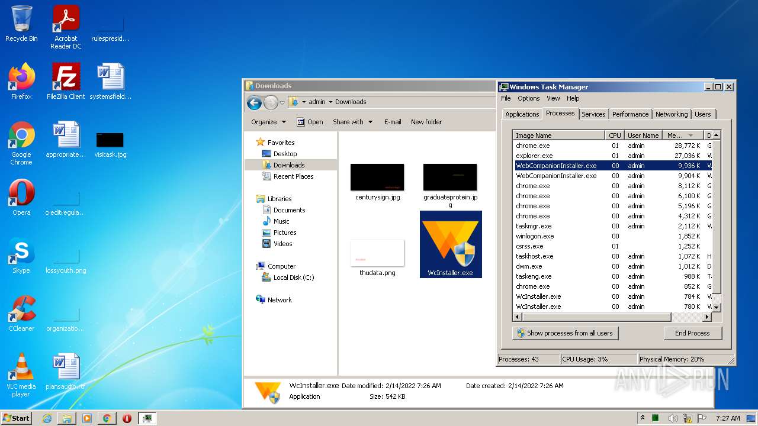This screenshot has height=426, width=758.
Task: Click Opera taskbar icon
Action: [127, 418]
